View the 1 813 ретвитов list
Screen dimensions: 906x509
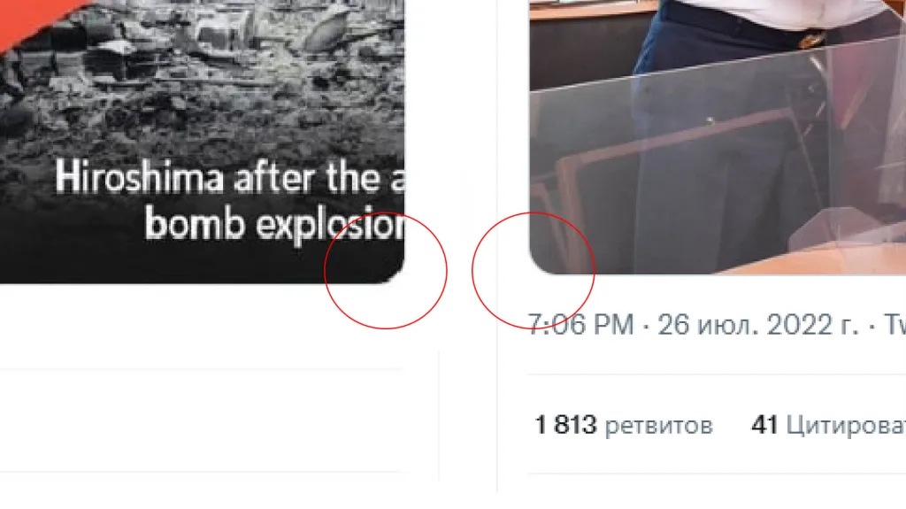pyautogui.click(x=624, y=425)
